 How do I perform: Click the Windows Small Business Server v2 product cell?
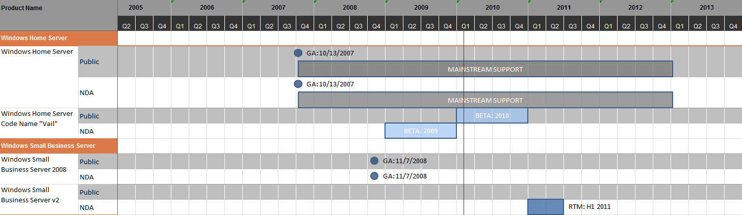click(39, 199)
